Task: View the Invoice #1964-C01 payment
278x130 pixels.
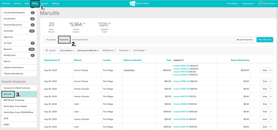Action: (x=265, y=81)
